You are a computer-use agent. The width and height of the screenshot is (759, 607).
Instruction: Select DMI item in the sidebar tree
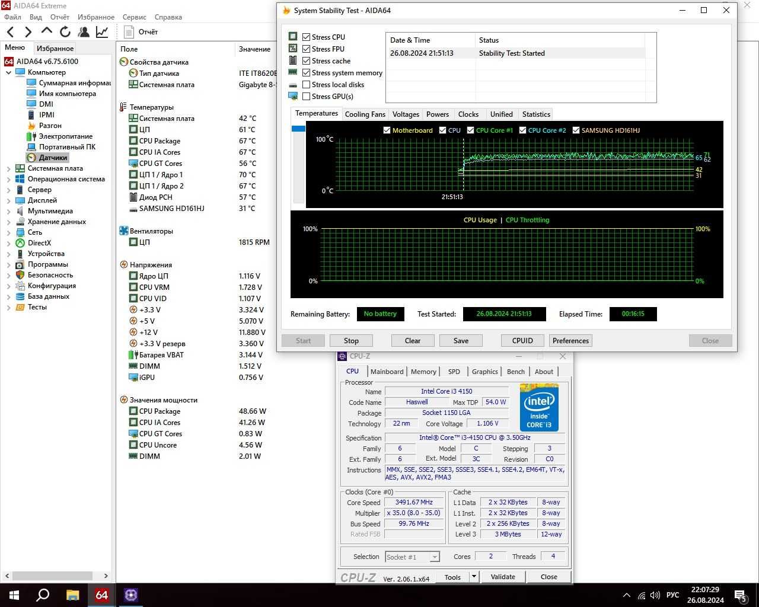[x=46, y=104]
